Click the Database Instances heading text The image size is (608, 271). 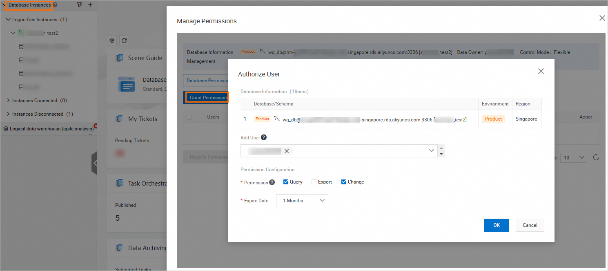30,5
